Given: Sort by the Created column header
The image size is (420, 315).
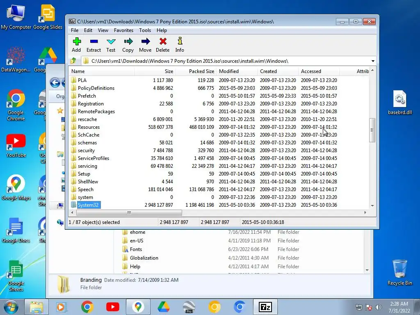Looking at the screenshot, I should tap(278, 71).
